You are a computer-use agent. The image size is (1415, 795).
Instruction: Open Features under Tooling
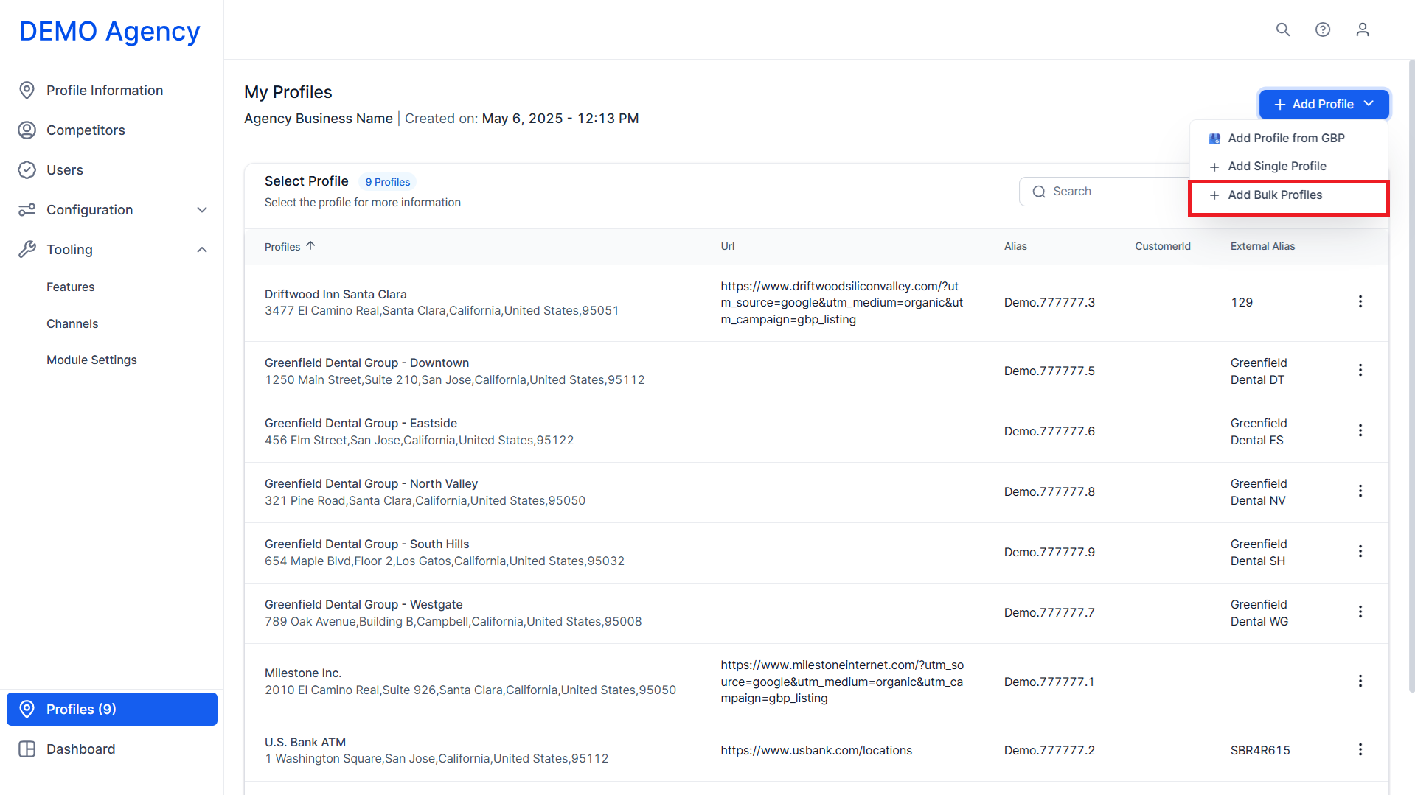pos(71,287)
